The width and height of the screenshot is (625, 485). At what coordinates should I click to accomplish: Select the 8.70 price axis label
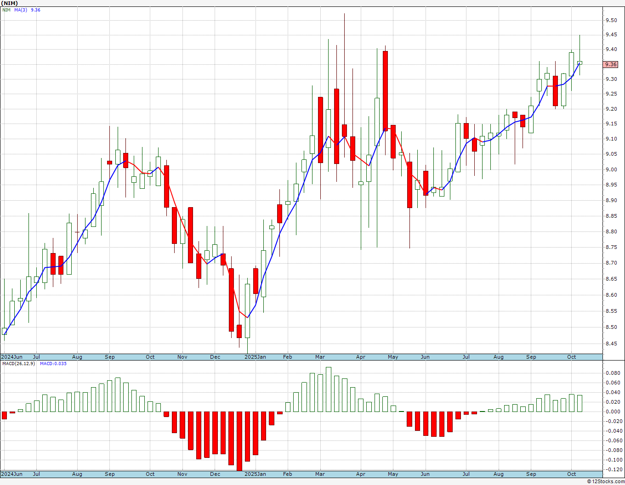(611, 263)
